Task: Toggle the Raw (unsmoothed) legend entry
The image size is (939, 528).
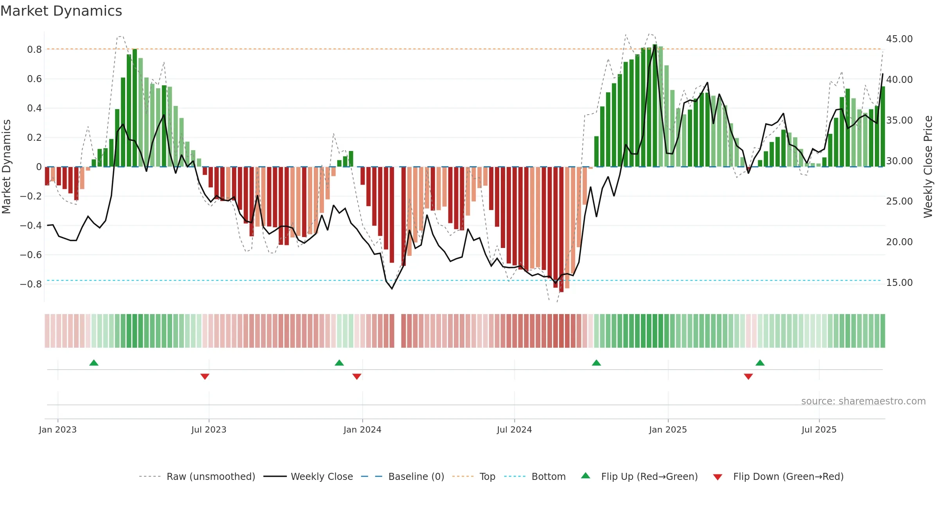Action: click(197, 476)
